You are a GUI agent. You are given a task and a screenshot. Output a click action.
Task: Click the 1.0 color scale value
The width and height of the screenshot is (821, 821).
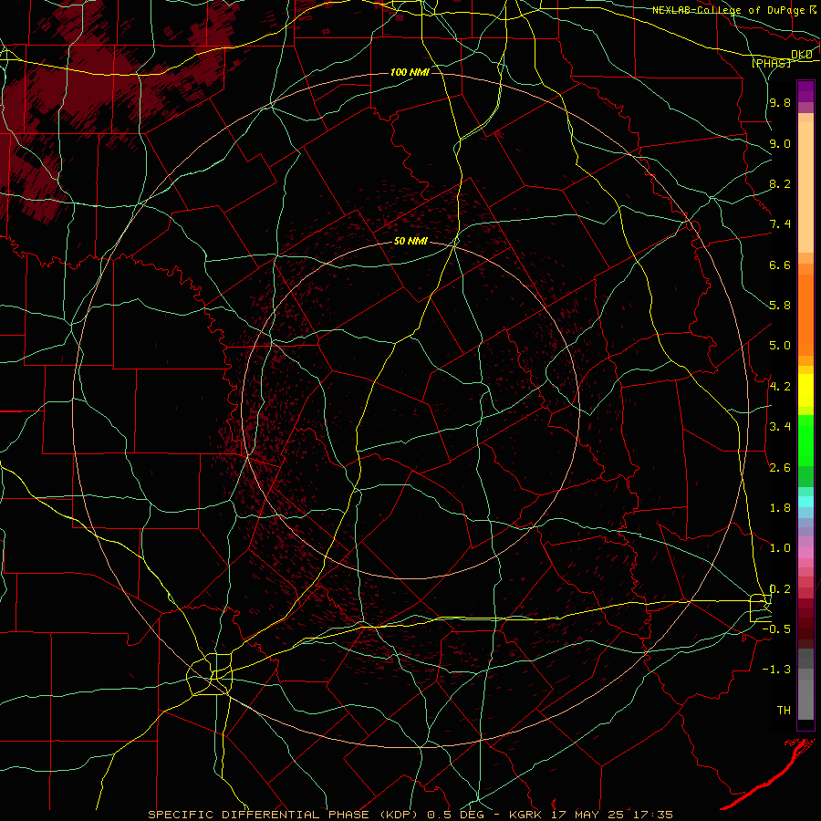(x=780, y=548)
